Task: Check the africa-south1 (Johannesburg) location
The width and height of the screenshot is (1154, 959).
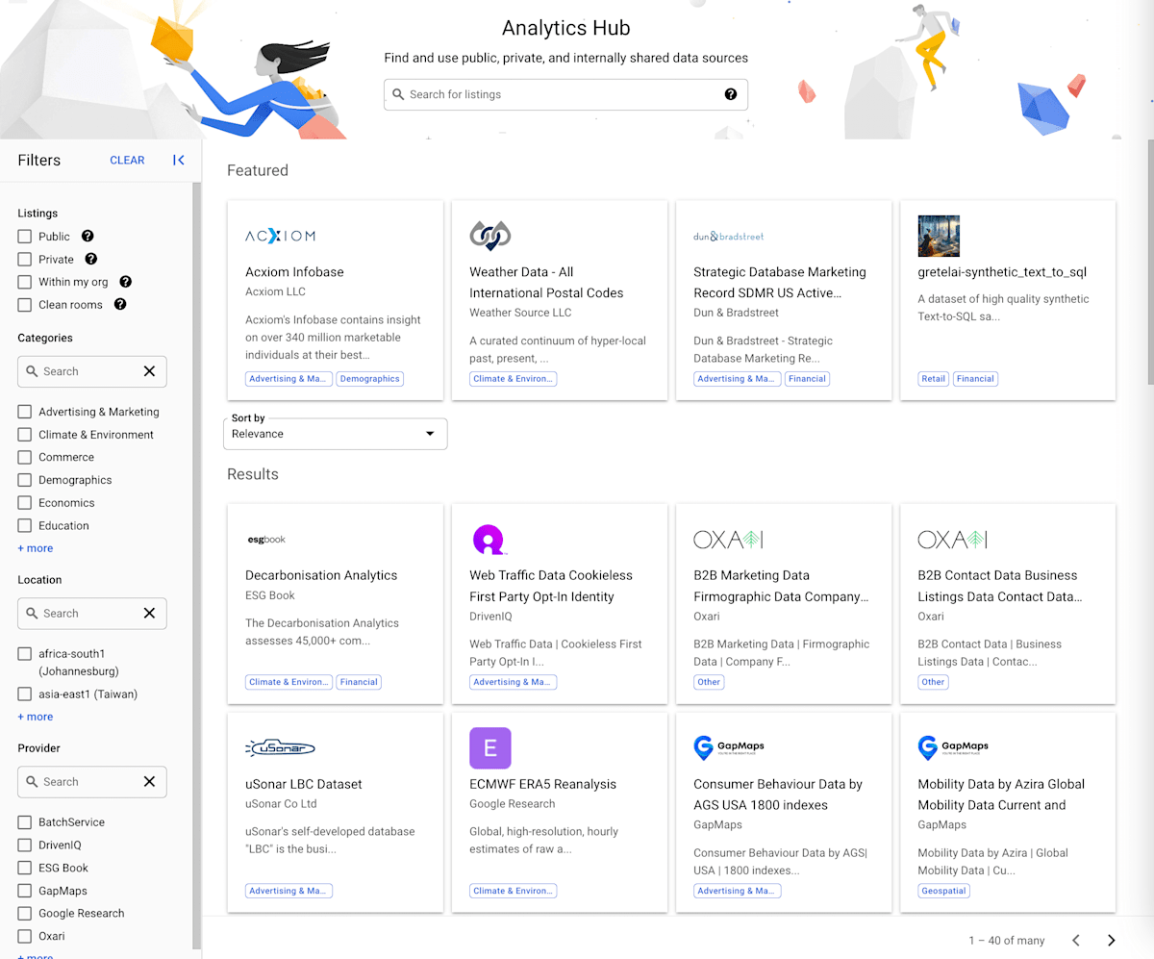Action: (25, 654)
